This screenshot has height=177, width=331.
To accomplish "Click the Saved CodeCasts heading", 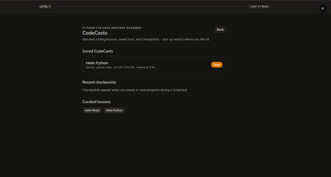I will [97, 51].
